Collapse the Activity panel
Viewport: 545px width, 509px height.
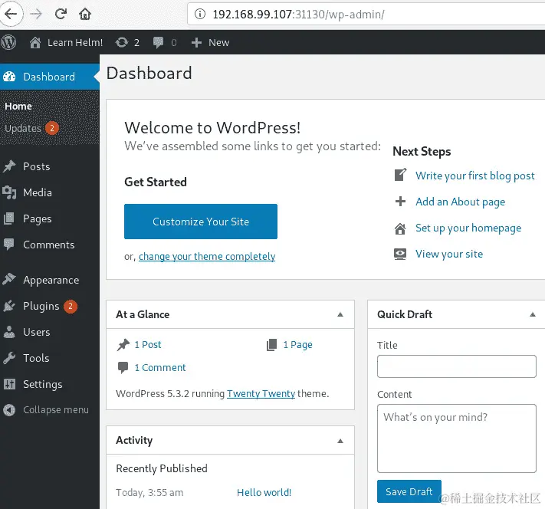[340, 441]
